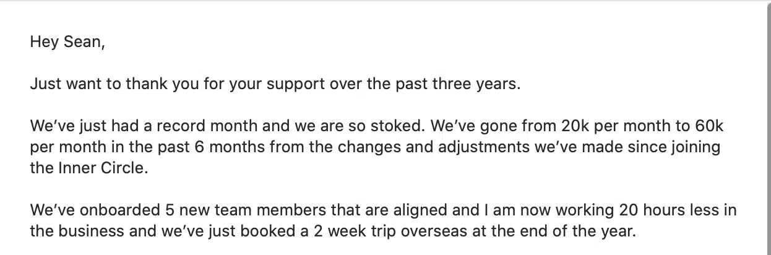This screenshot has width=771, height=255.
Task: Click the text "the Inner Circle."
Action: click(x=89, y=168)
